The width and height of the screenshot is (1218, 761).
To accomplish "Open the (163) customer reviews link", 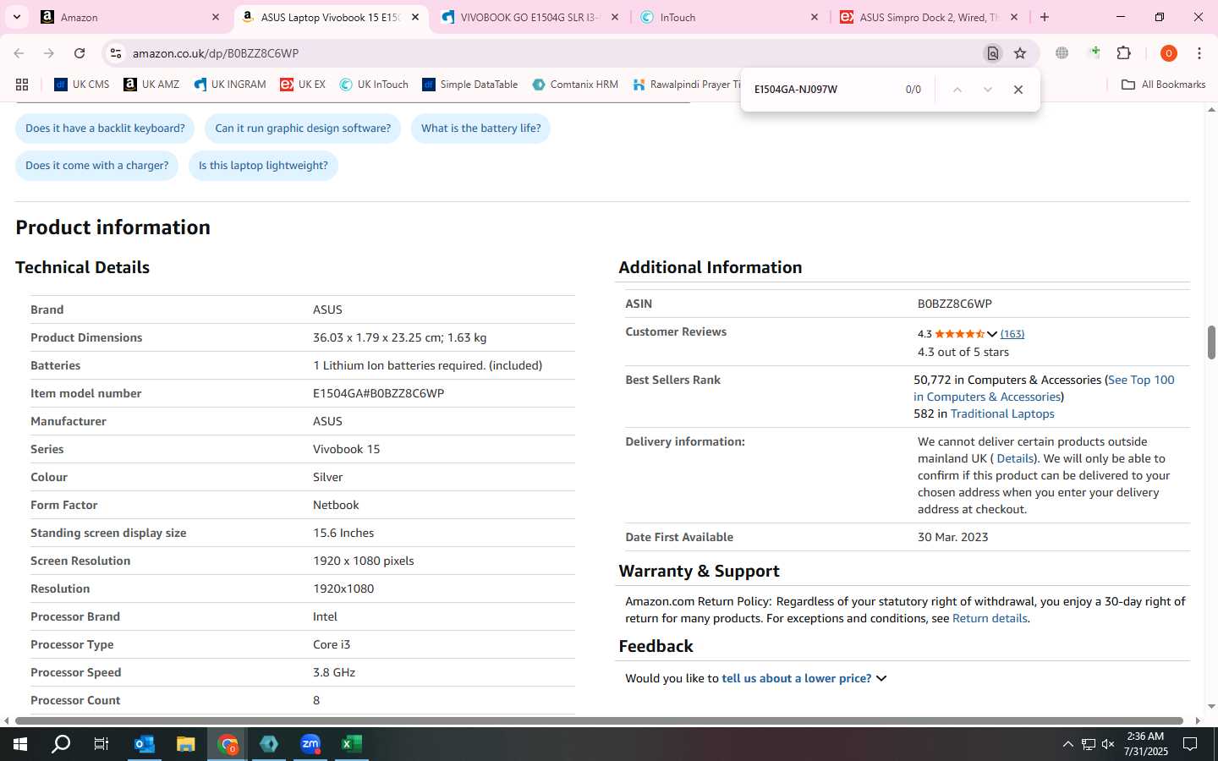I will (x=1012, y=334).
